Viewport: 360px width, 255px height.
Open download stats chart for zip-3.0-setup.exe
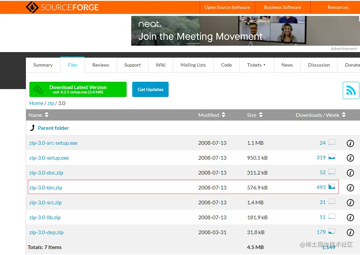tap(332, 157)
